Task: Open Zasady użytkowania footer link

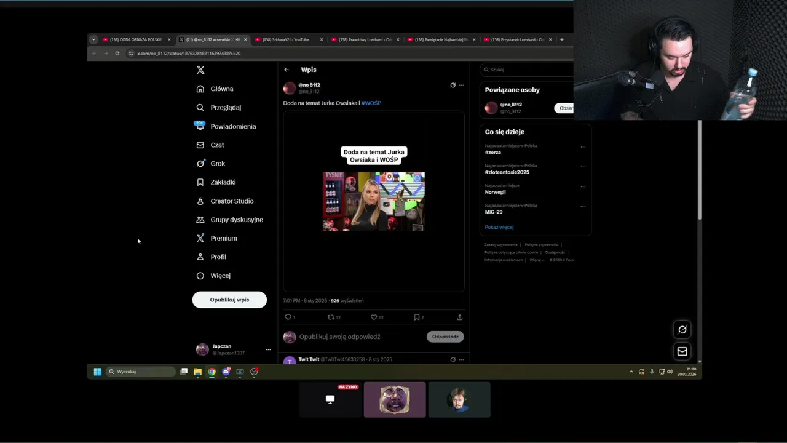Action: tap(501, 245)
